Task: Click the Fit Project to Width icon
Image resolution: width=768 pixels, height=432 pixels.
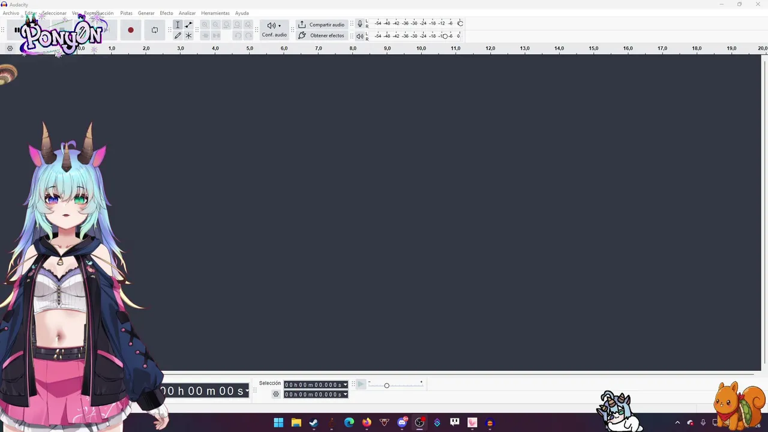Action: click(x=238, y=25)
